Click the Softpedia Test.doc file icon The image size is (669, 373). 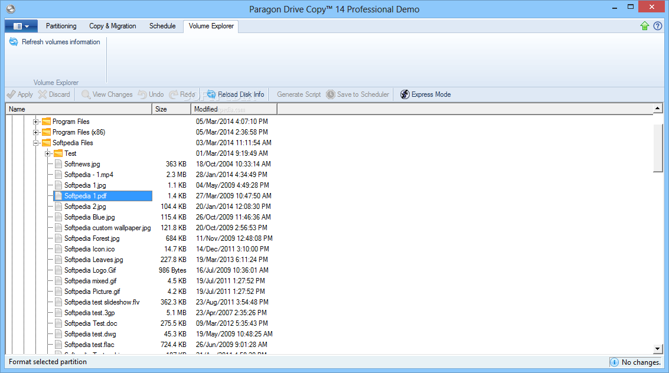click(58, 323)
